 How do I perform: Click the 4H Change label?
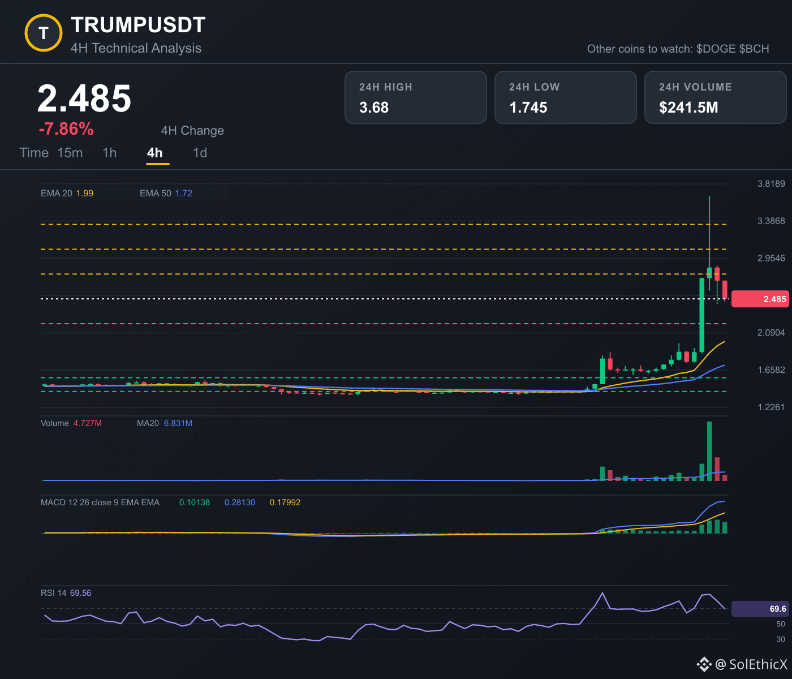coord(192,131)
